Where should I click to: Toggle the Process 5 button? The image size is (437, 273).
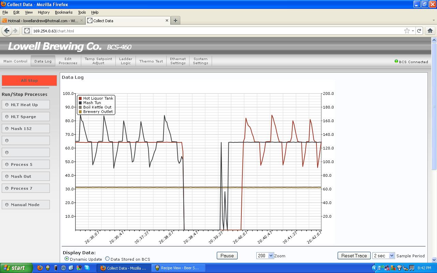(26, 164)
